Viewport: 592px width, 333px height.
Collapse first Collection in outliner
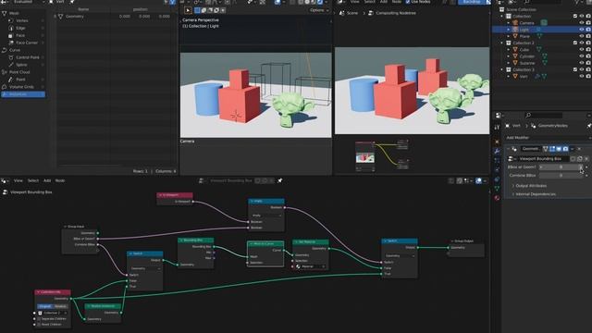click(x=502, y=17)
